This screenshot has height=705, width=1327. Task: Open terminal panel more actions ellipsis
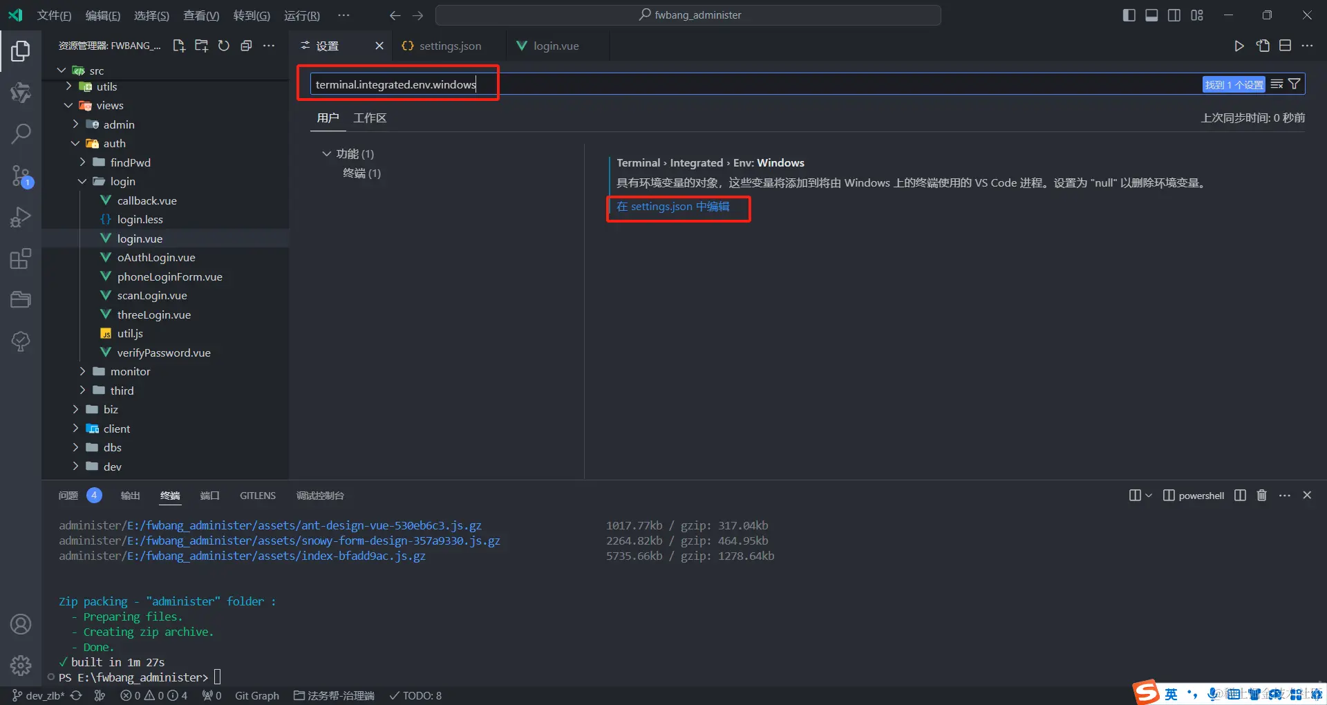1285,495
